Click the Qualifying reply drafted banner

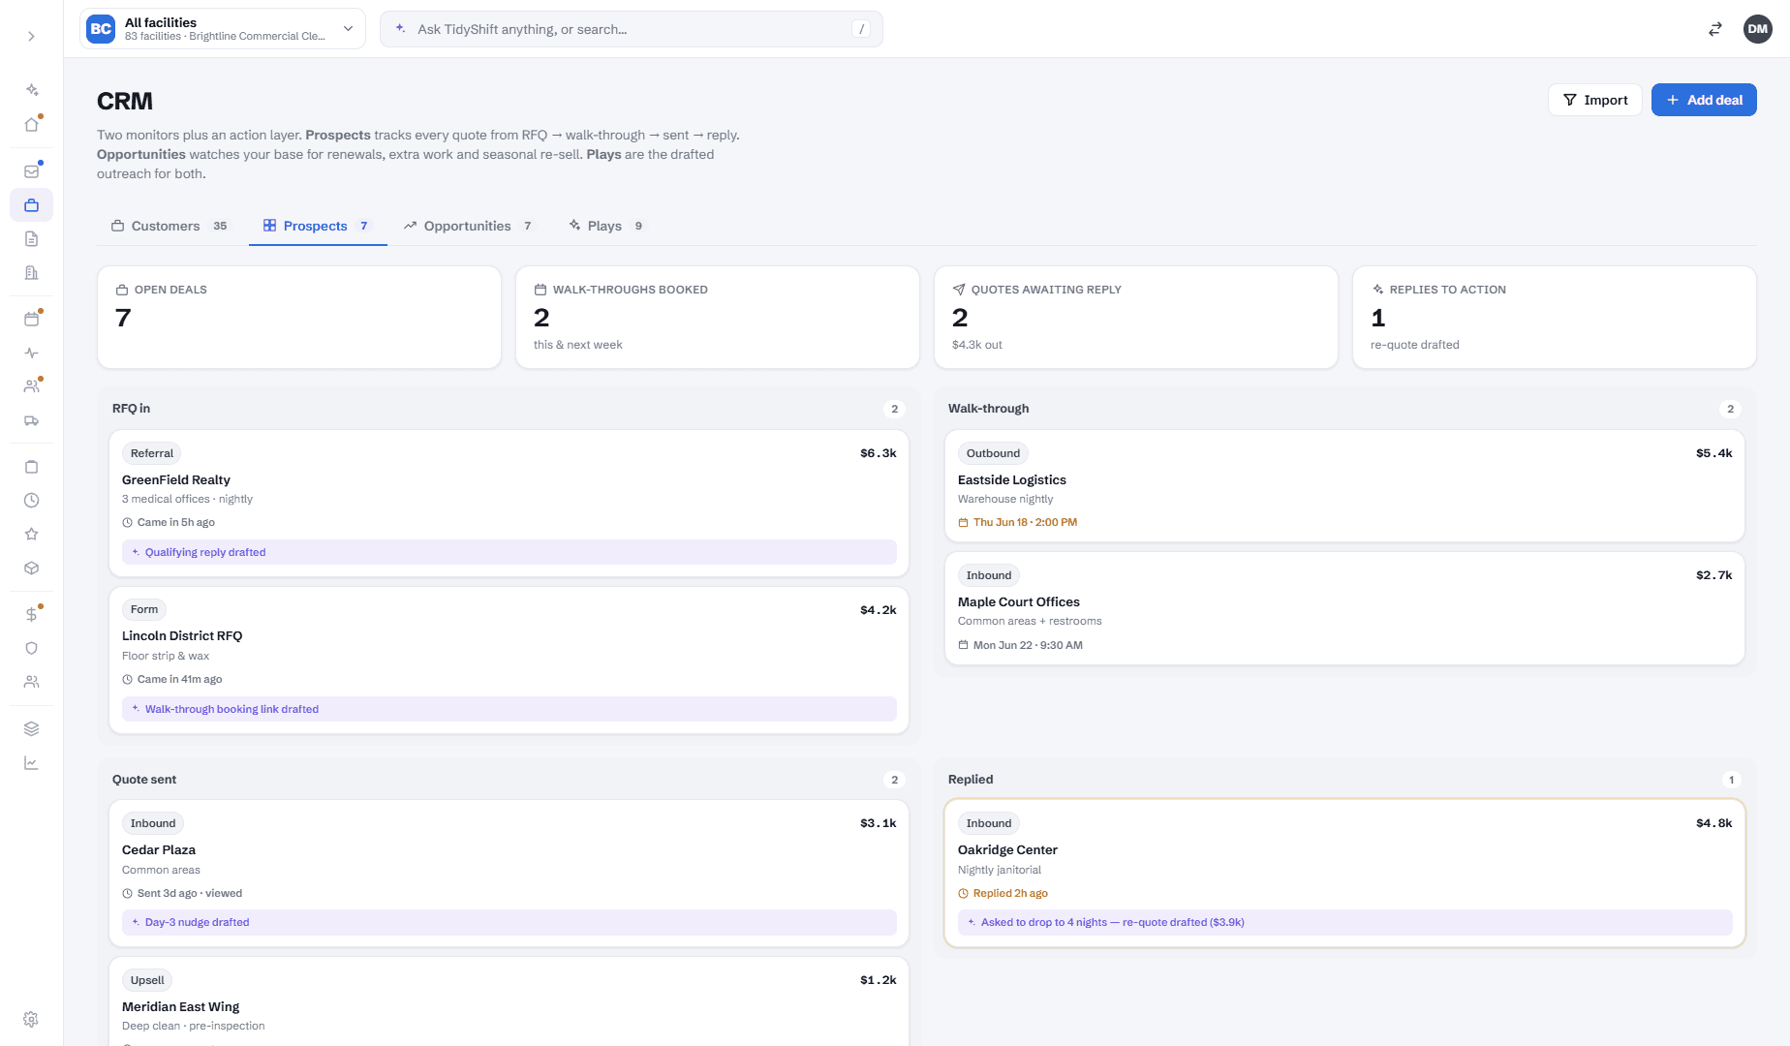tap(509, 552)
